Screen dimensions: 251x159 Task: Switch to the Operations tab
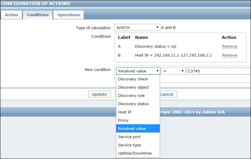[69, 15]
